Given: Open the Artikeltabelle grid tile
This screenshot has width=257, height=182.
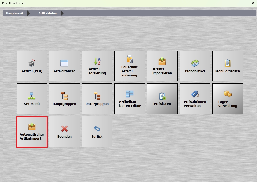Looking at the screenshot, I should [65, 66].
